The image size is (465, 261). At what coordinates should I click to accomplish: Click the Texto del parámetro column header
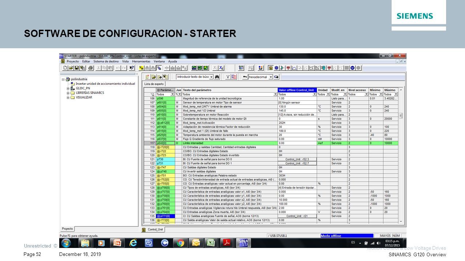pos(230,90)
